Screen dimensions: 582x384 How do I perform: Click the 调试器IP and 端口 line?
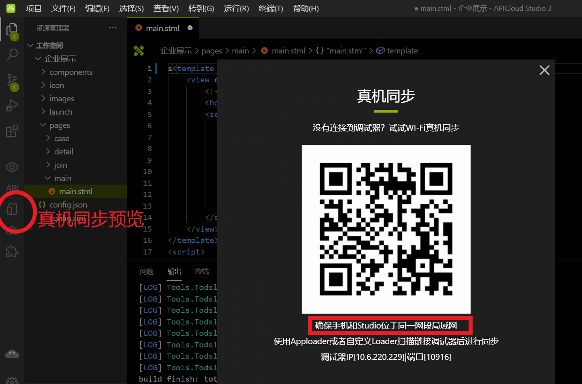[386, 357]
